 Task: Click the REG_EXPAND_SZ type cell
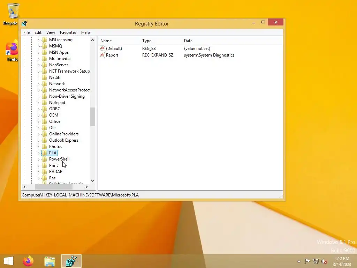(158, 55)
